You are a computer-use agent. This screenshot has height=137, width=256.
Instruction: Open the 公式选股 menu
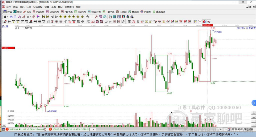(38, 7)
